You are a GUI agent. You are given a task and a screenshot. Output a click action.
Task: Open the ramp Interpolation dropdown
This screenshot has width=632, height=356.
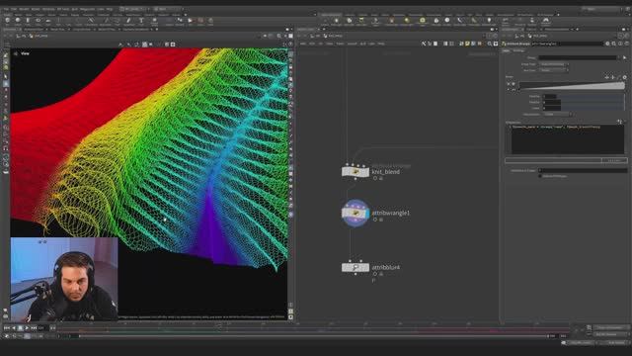558,115
